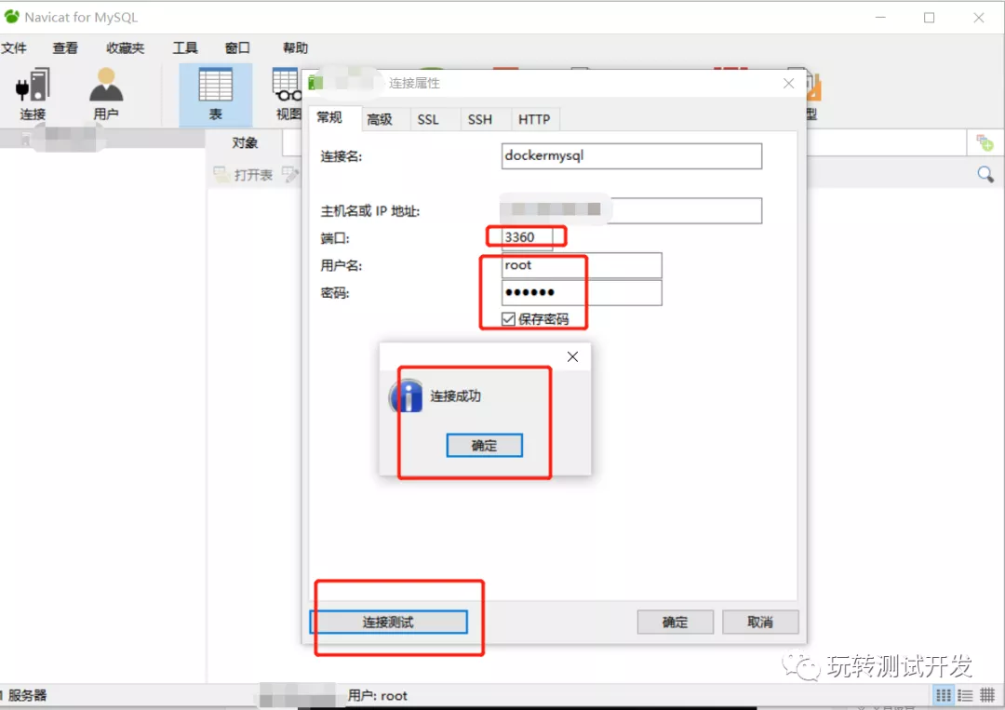1005x710 pixels.
Task: Toggle the Save Password (保存密码) checkbox
Action: tap(508, 319)
